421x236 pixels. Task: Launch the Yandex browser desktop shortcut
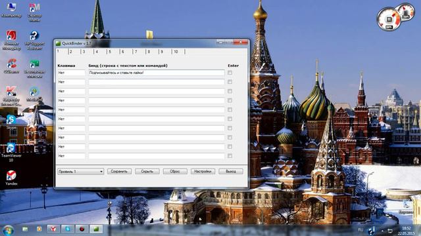pos(11,178)
